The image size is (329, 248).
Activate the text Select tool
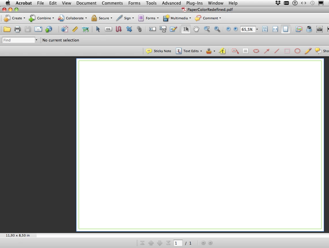(186, 29)
